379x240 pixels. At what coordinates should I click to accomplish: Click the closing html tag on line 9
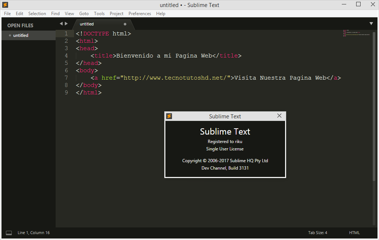(89, 93)
